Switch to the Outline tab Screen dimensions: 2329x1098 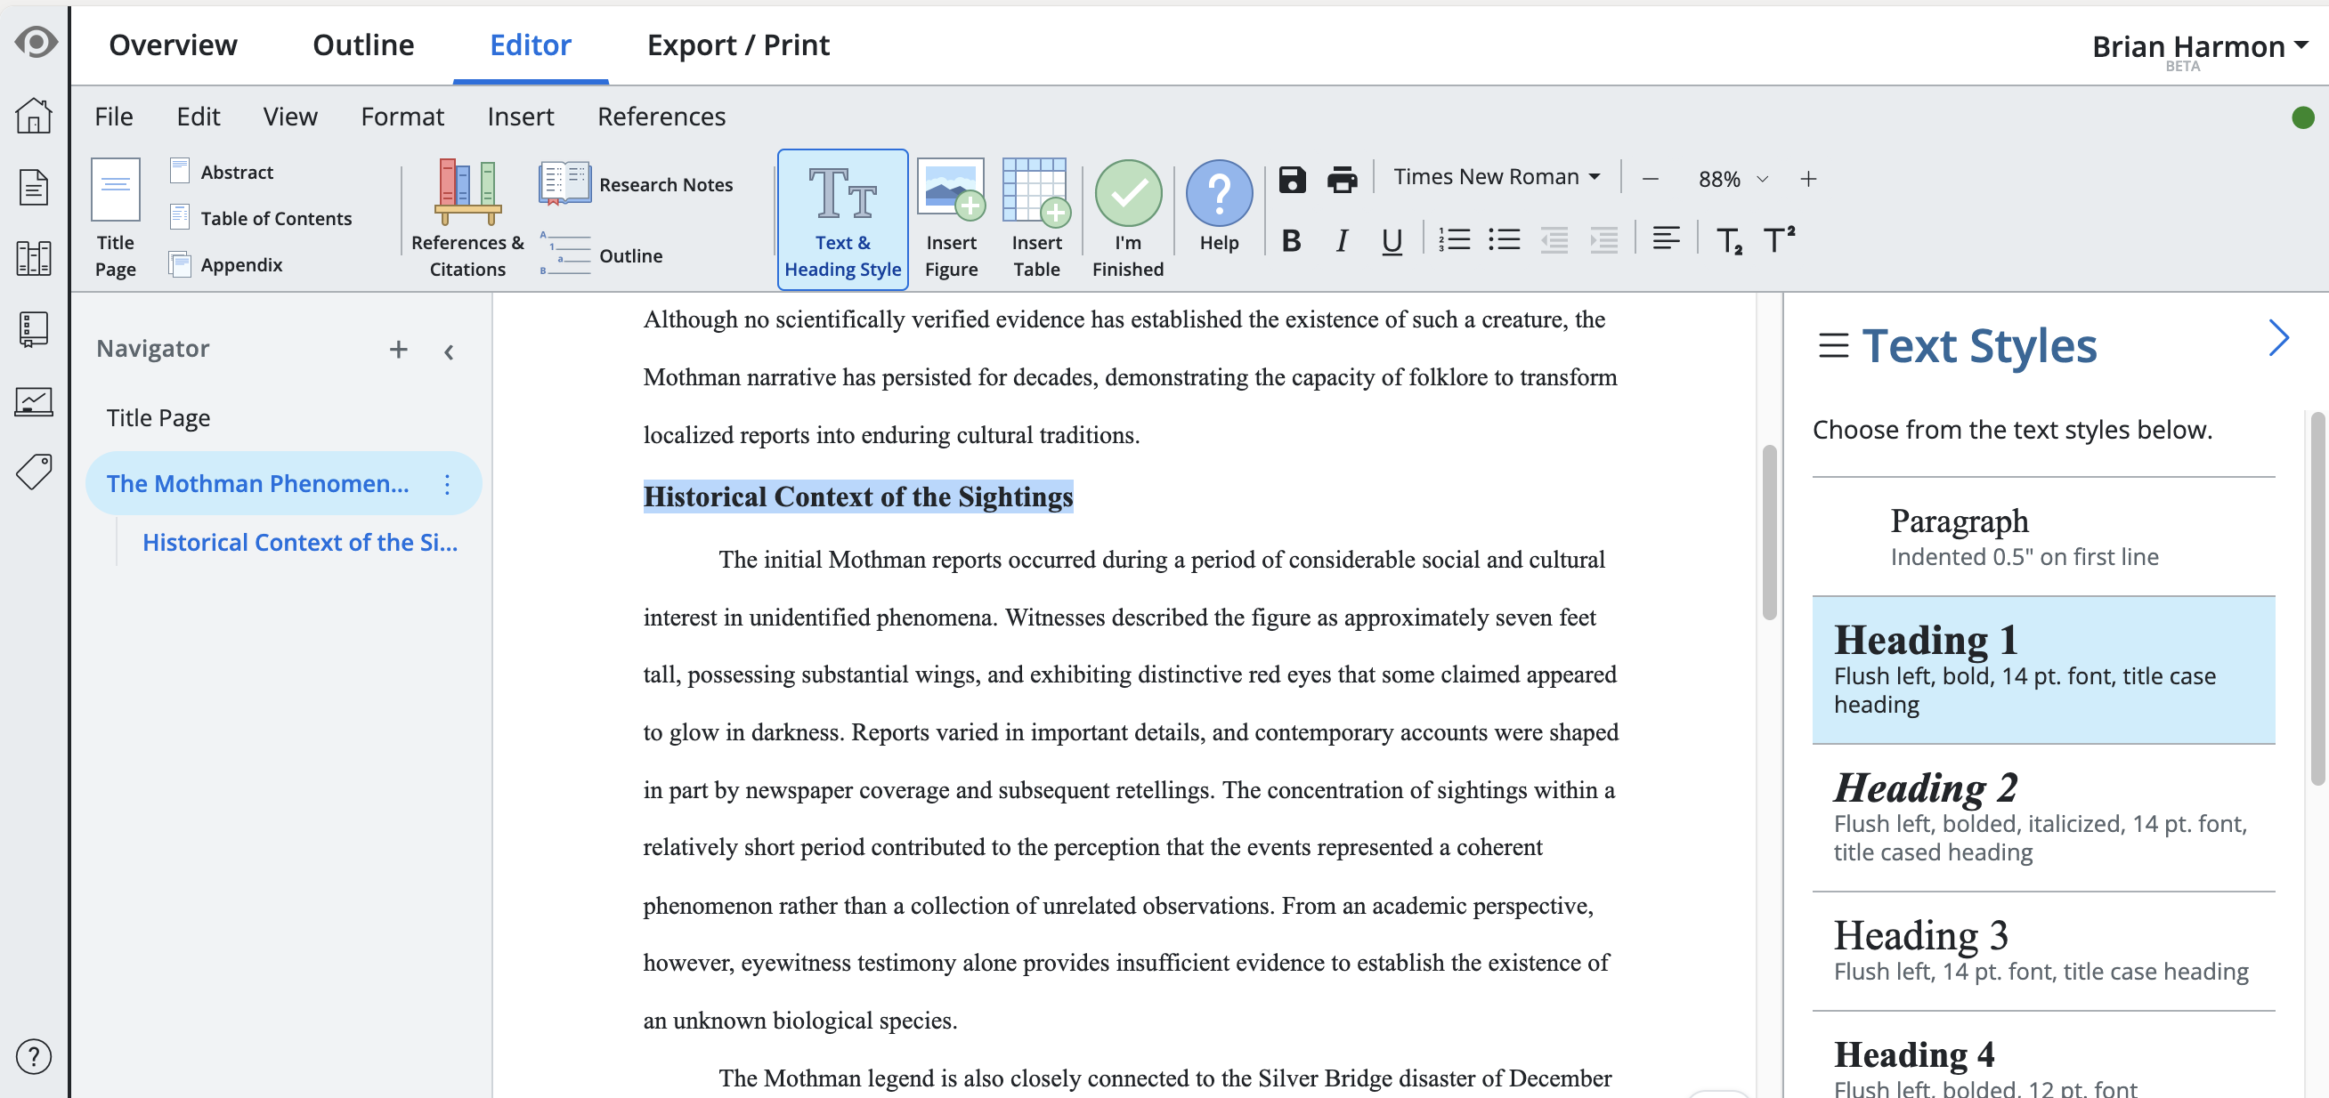(363, 44)
